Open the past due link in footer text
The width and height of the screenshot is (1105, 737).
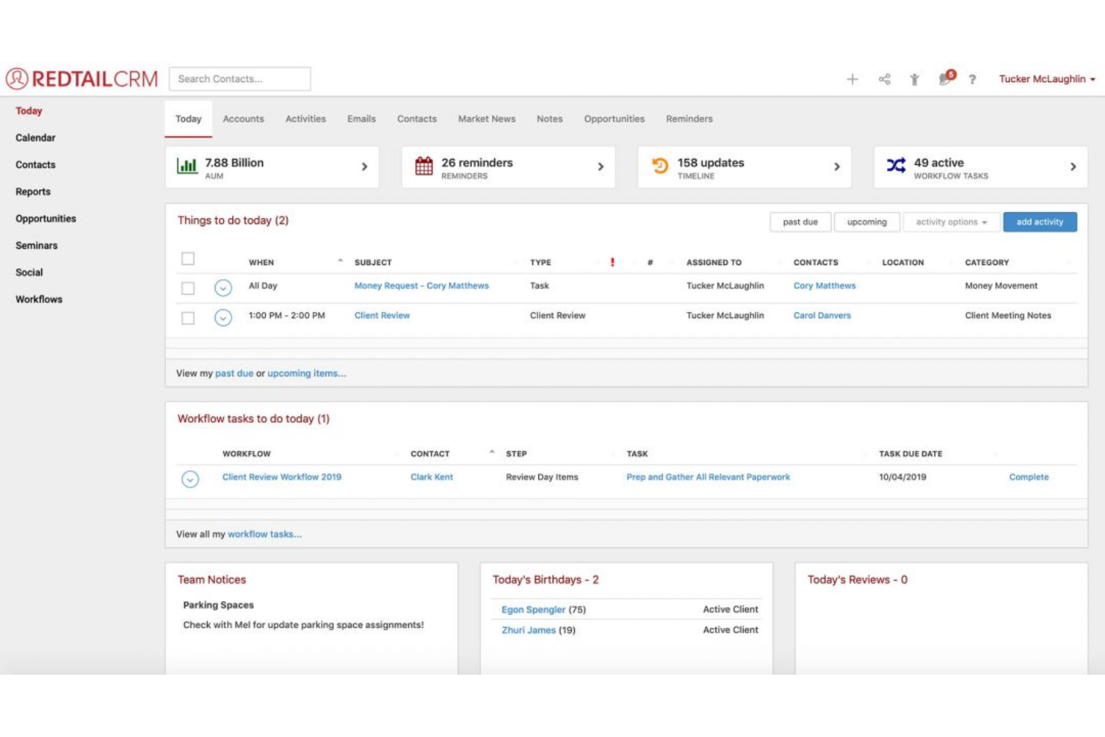pos(234,373)
